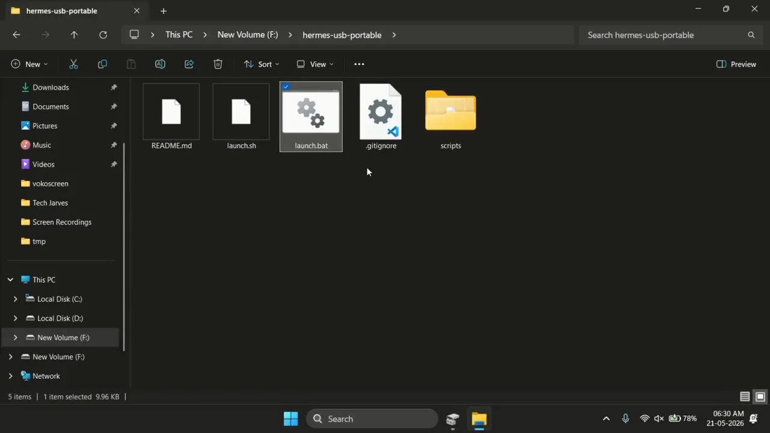This screenshot has height=433, width=770.
Task: Go forward with the right arrow
Action: (45, 35)
